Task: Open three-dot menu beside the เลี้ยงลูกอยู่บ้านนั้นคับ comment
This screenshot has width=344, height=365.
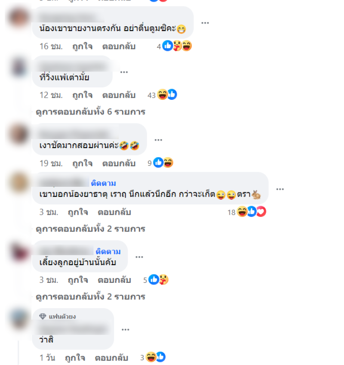Action: click(139, 257)
